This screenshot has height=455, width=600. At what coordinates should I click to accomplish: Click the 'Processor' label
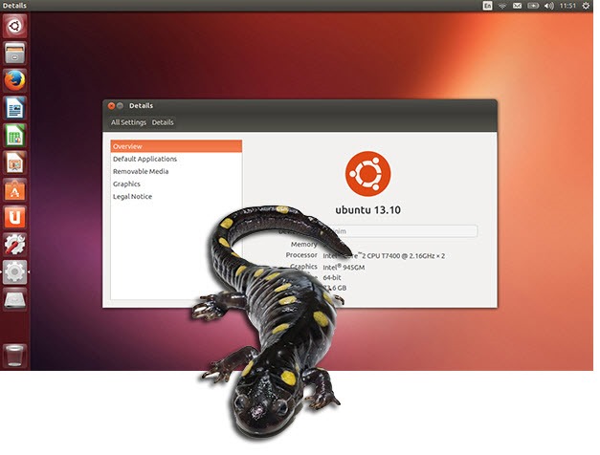coord(301,254)
